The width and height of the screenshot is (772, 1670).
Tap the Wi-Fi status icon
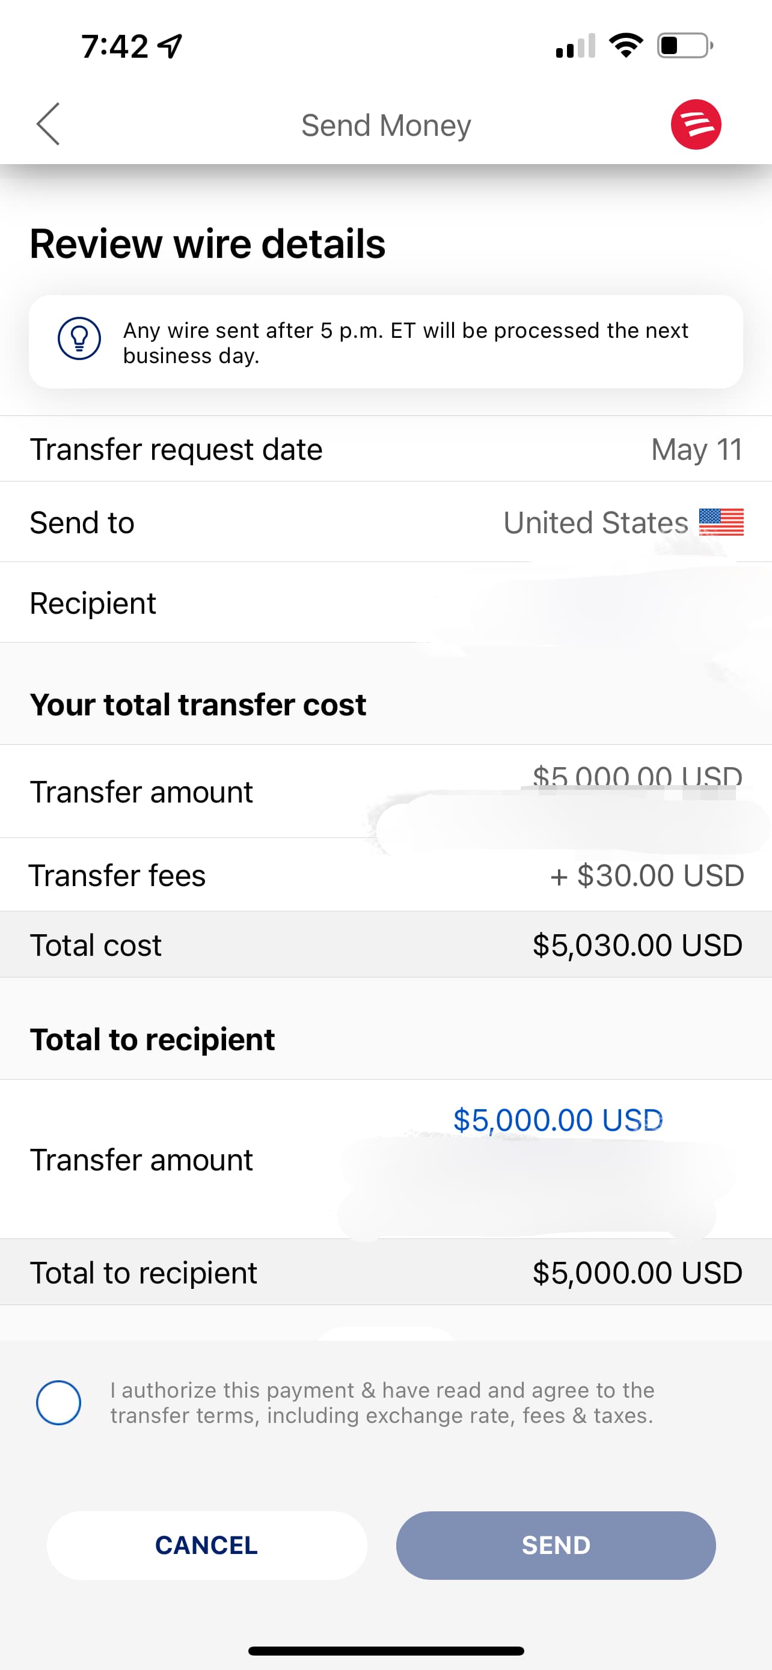point(625,45)
